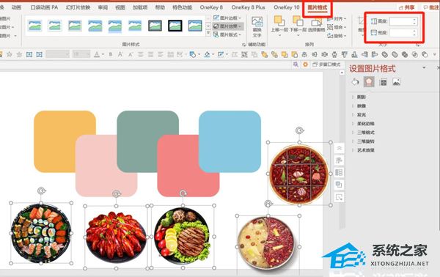
Task: Open the OneKey 10 tab
Action: (287, 7)
